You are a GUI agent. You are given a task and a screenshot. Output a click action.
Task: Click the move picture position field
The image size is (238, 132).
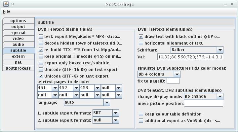tap(203, 104)
